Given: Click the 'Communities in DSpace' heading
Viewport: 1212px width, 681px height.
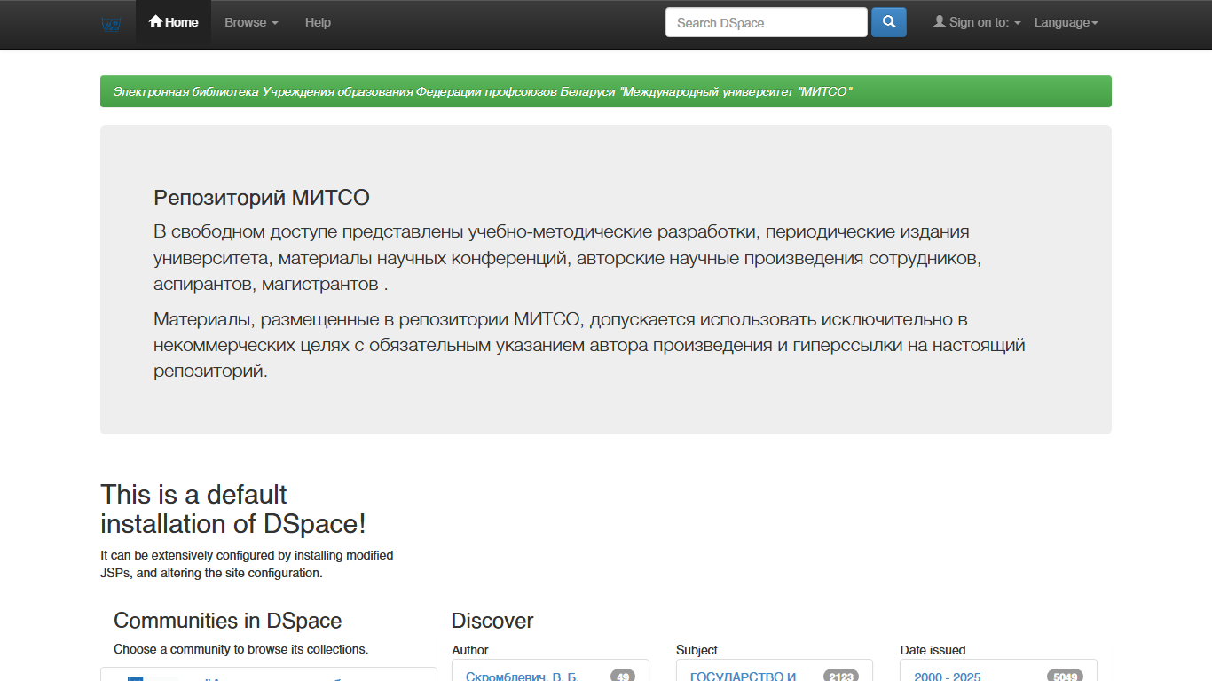Looking at the screenshot, I should click(x=227, y=621).
